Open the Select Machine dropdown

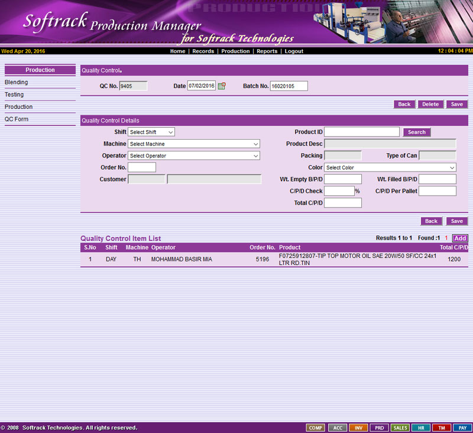pos(194,144)
